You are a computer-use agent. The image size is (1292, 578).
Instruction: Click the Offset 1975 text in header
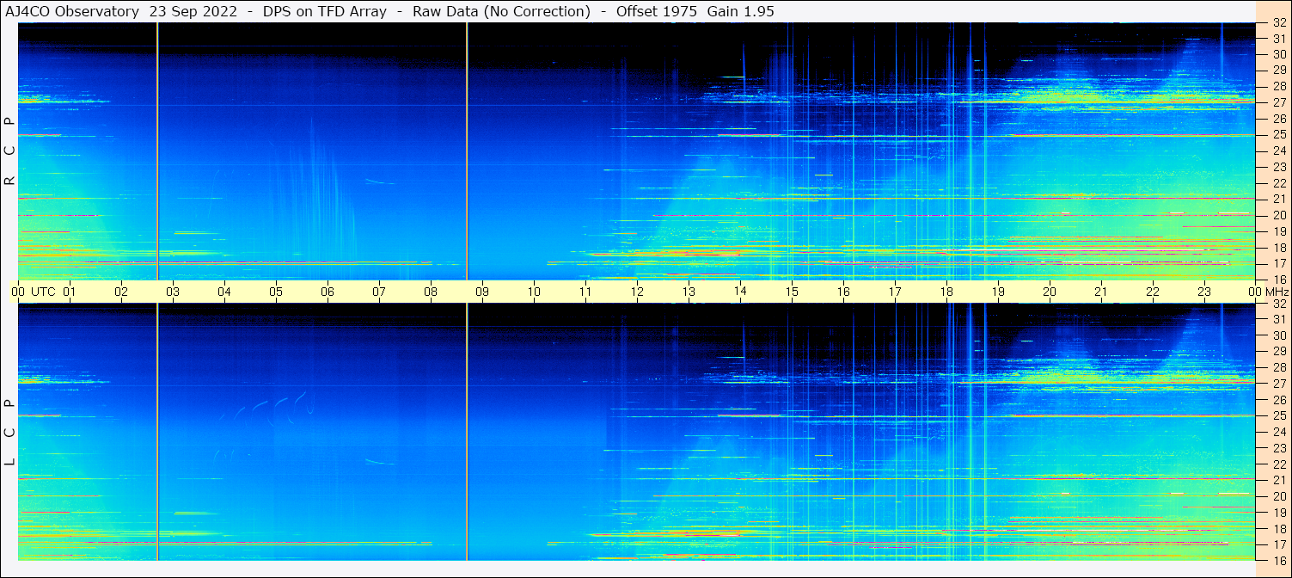(x=657, y=11)
